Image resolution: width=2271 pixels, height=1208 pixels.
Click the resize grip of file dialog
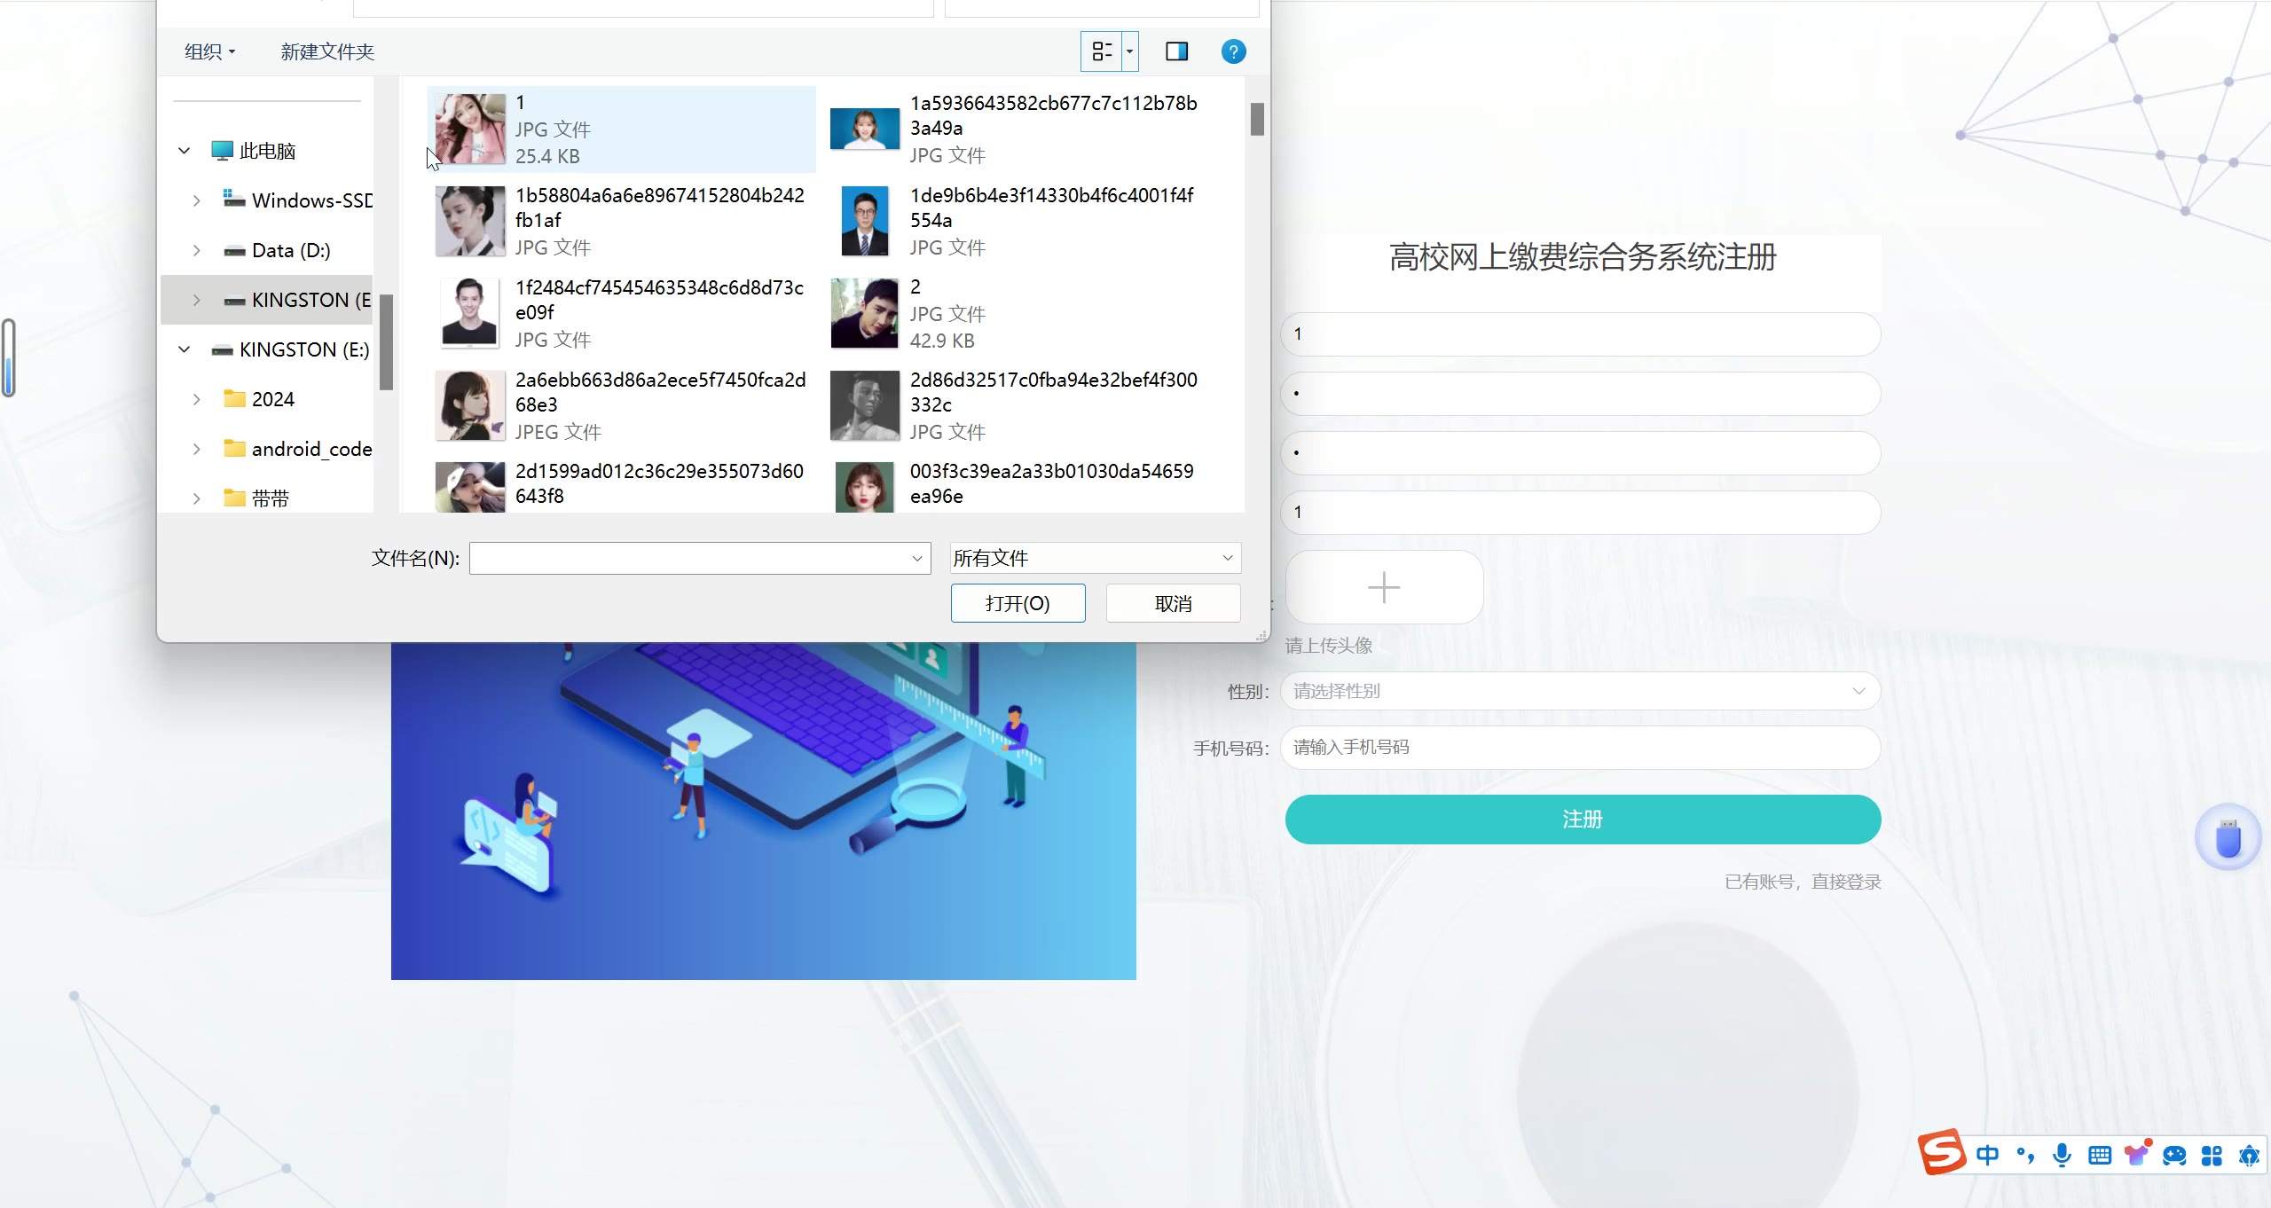(1261, 635)
